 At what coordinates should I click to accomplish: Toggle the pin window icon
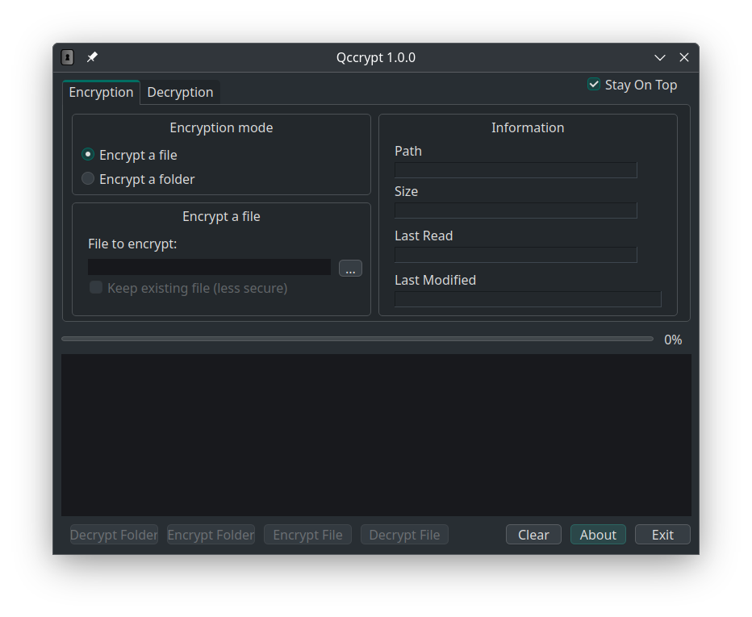coord(92,57)
